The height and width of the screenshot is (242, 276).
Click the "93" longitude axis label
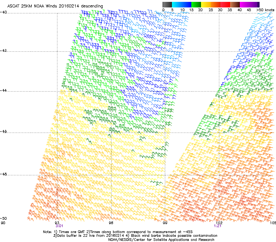57,223
